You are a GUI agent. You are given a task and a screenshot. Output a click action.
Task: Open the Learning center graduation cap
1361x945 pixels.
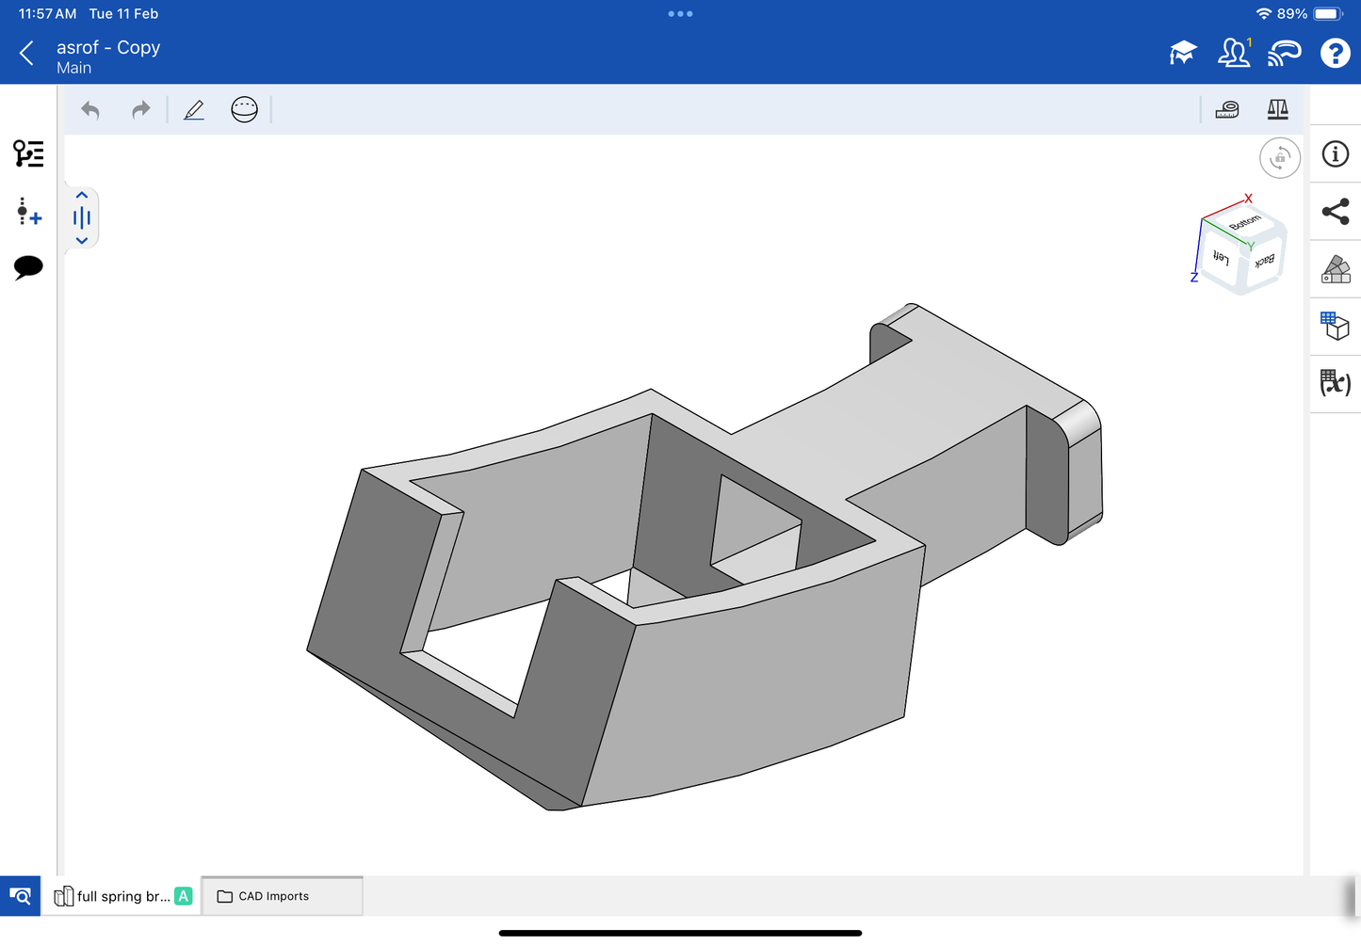[1183, 54]
